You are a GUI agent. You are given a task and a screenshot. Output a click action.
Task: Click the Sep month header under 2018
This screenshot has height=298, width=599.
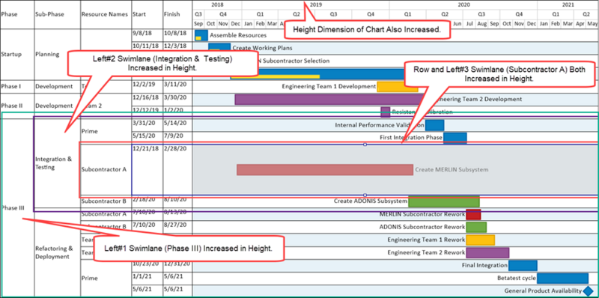198,23
